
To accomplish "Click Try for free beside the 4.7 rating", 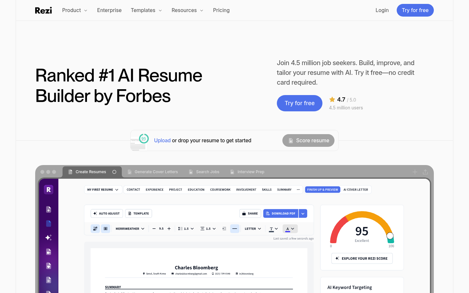I will click(300, 103).
